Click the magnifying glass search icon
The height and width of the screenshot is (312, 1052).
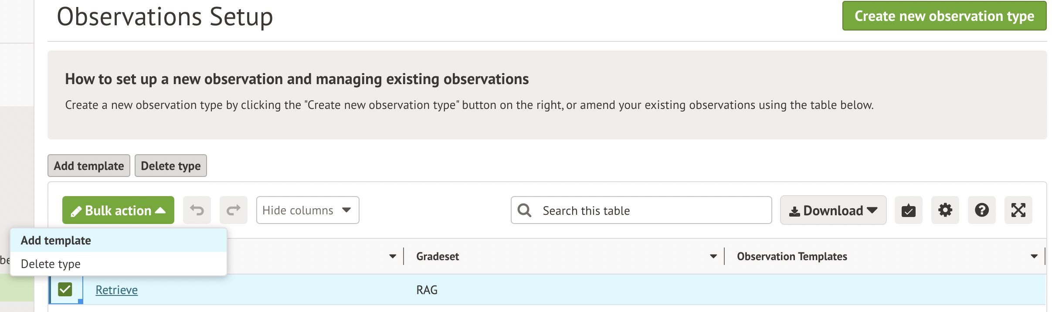(525, 210)
